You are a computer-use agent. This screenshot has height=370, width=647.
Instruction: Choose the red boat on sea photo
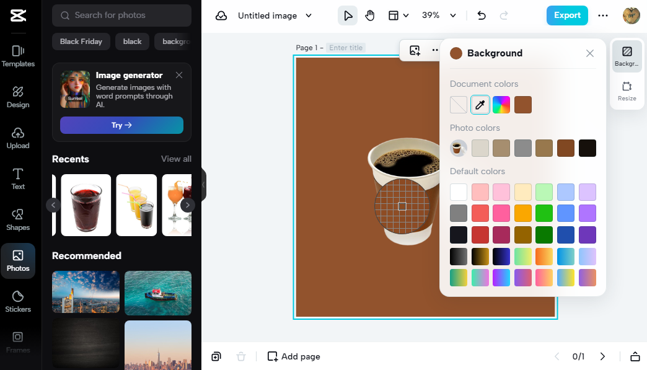158,293
